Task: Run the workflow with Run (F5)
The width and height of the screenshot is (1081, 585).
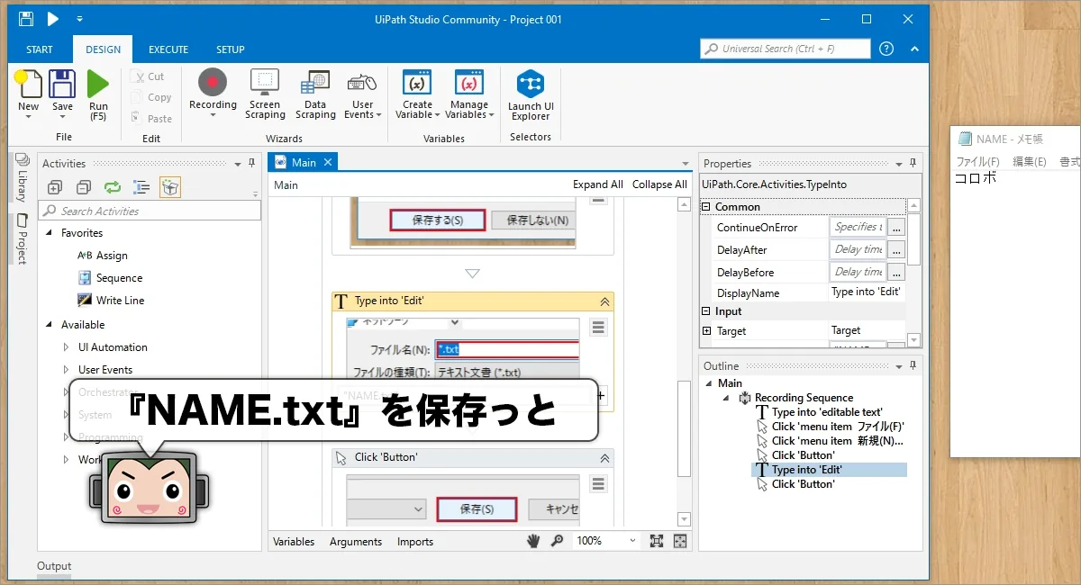Action: point(98,95)
